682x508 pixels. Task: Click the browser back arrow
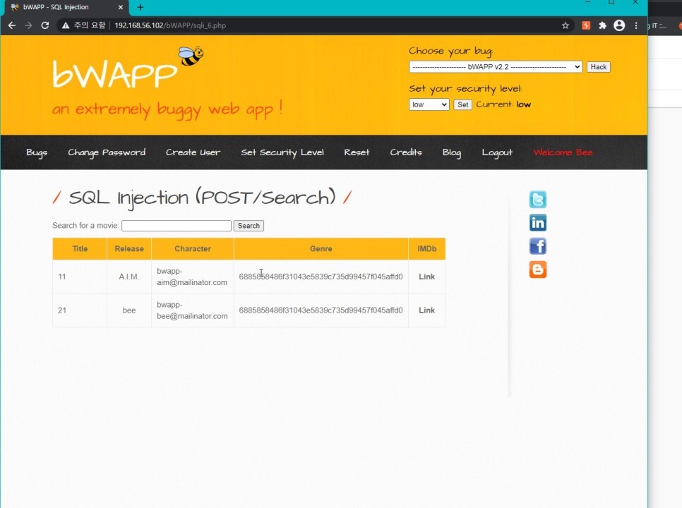(x=12, y=25)
